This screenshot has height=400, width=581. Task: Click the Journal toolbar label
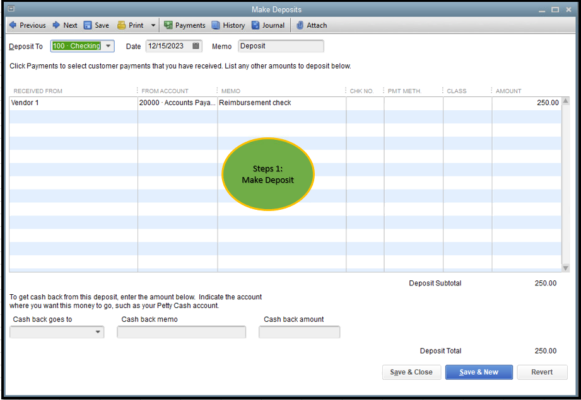pos(273,25)
